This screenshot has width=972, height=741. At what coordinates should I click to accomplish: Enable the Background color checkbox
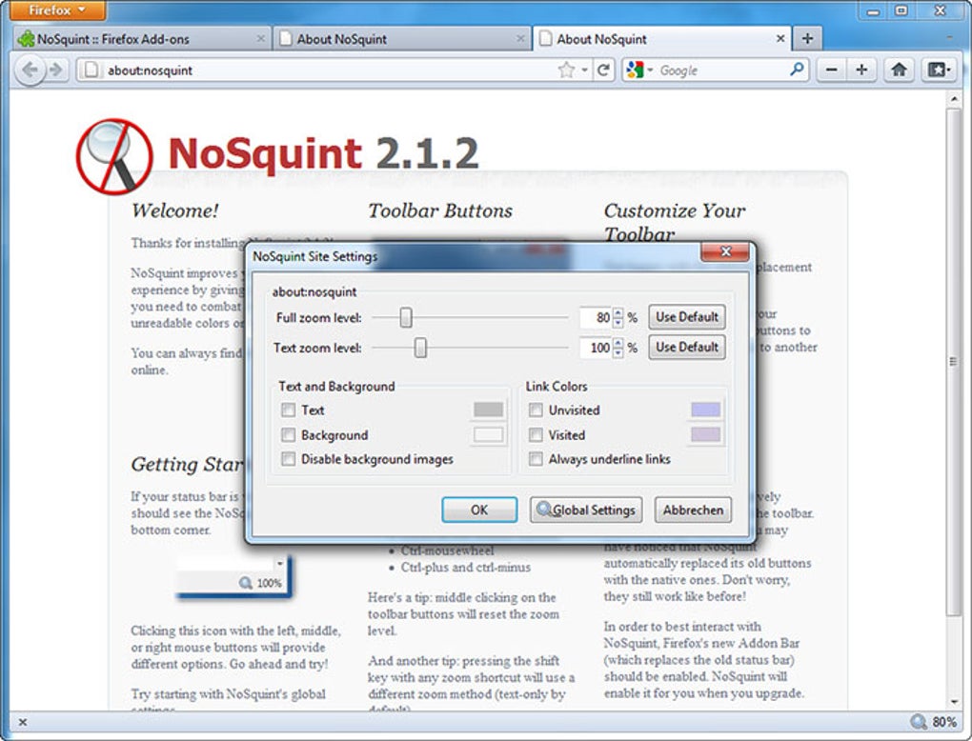288,435
